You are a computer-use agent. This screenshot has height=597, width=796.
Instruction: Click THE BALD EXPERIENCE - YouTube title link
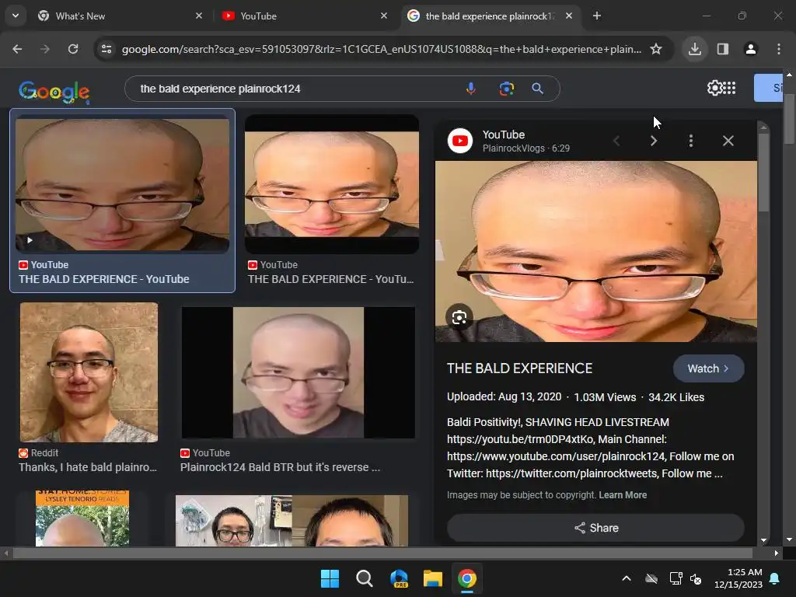(x=104, y=279)
